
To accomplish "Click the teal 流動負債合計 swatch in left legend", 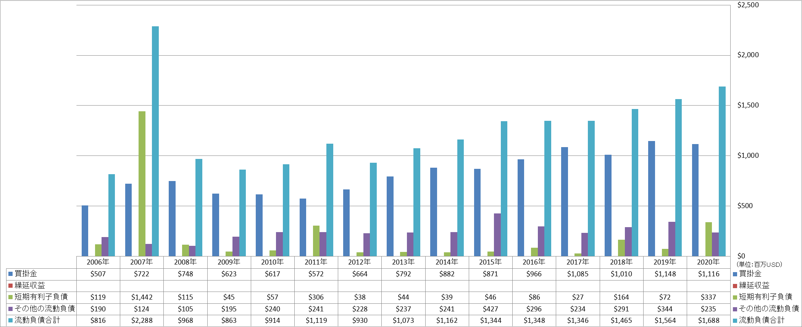I will tap(11, 320).
